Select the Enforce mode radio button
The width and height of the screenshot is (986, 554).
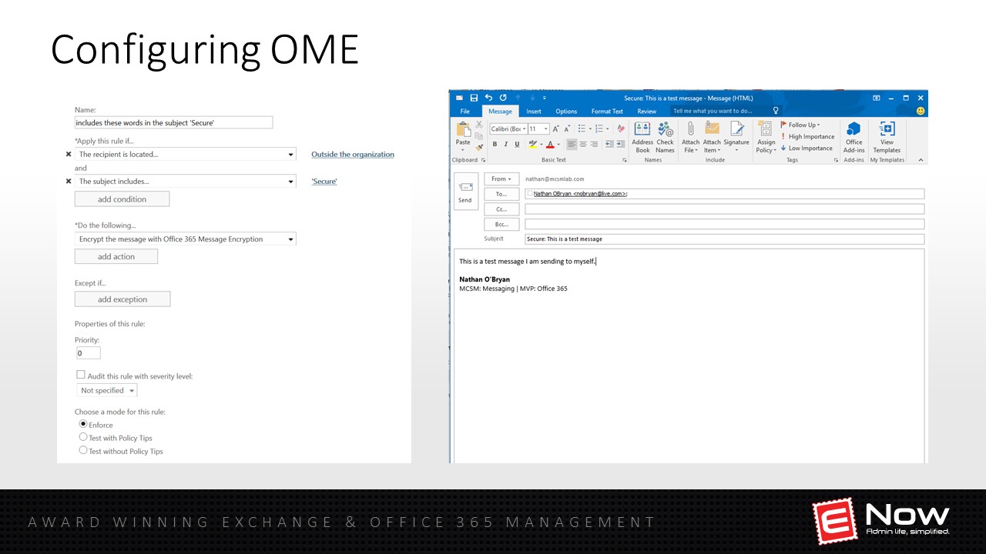[x=83, y=424]
